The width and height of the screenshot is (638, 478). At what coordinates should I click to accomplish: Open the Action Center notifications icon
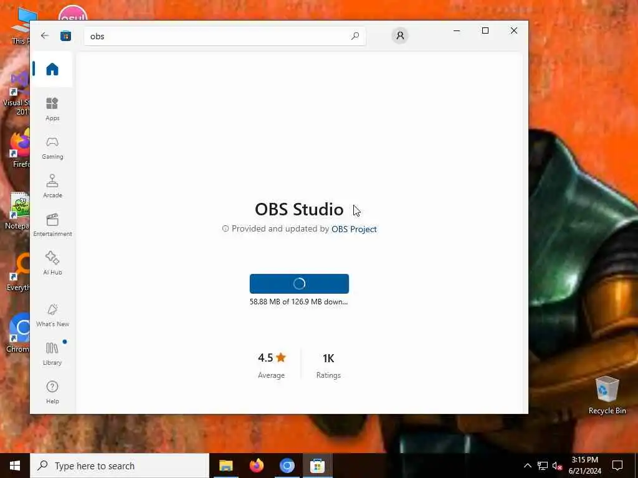click(x=617, y=466)
